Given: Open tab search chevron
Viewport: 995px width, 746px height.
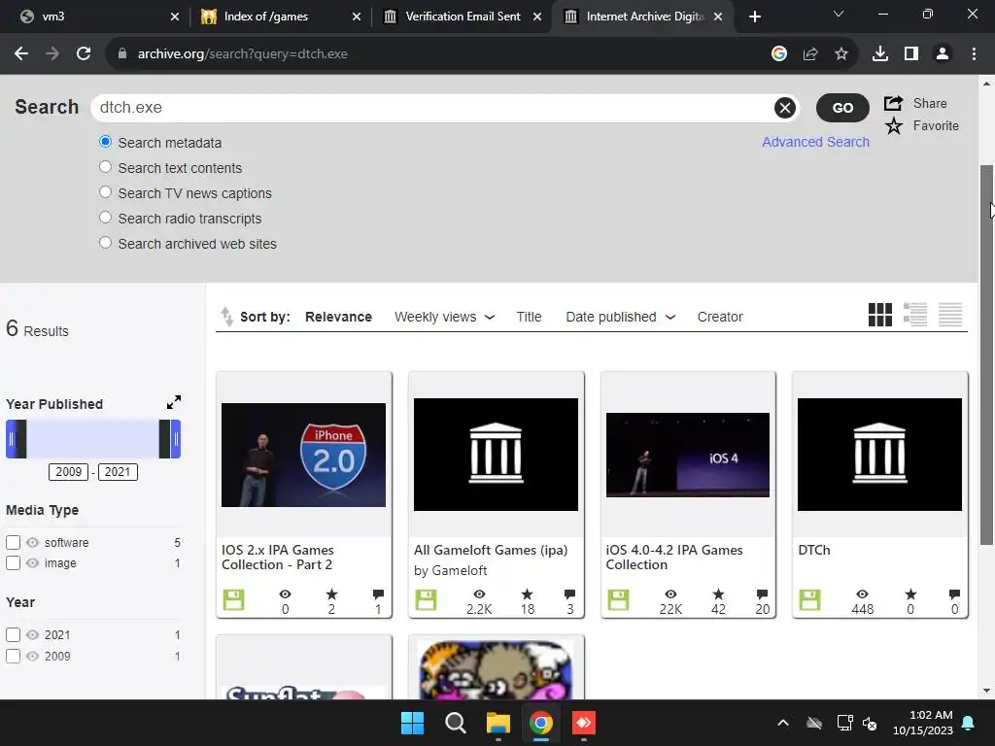Looking at the screenshot, I should tap(839, 14).
